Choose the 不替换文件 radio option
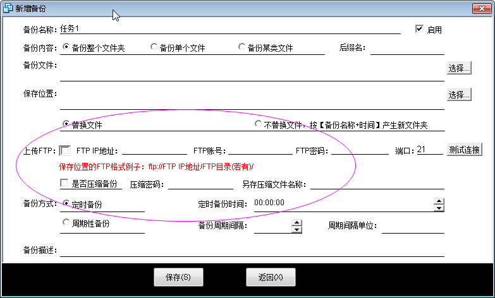 pos(258,124)
